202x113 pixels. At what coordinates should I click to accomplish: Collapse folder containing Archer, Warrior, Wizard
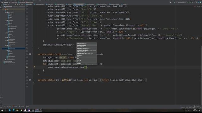point(6,50)
